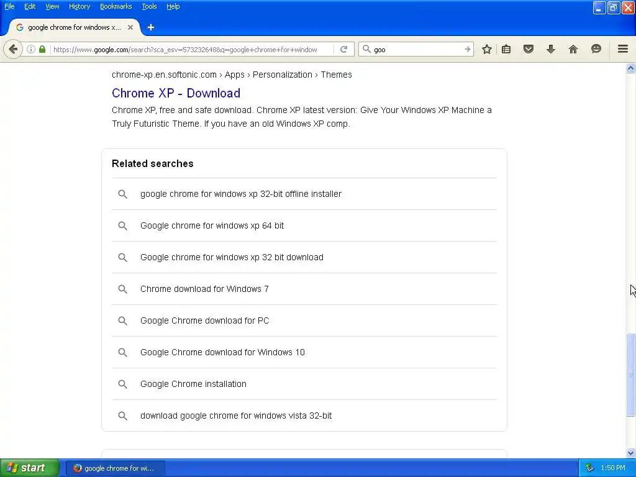Screen dimensions: 636x477
Task: Click magnifier icon beside 'Chrome installation' suggestion
Action: [x=122, y=384]
